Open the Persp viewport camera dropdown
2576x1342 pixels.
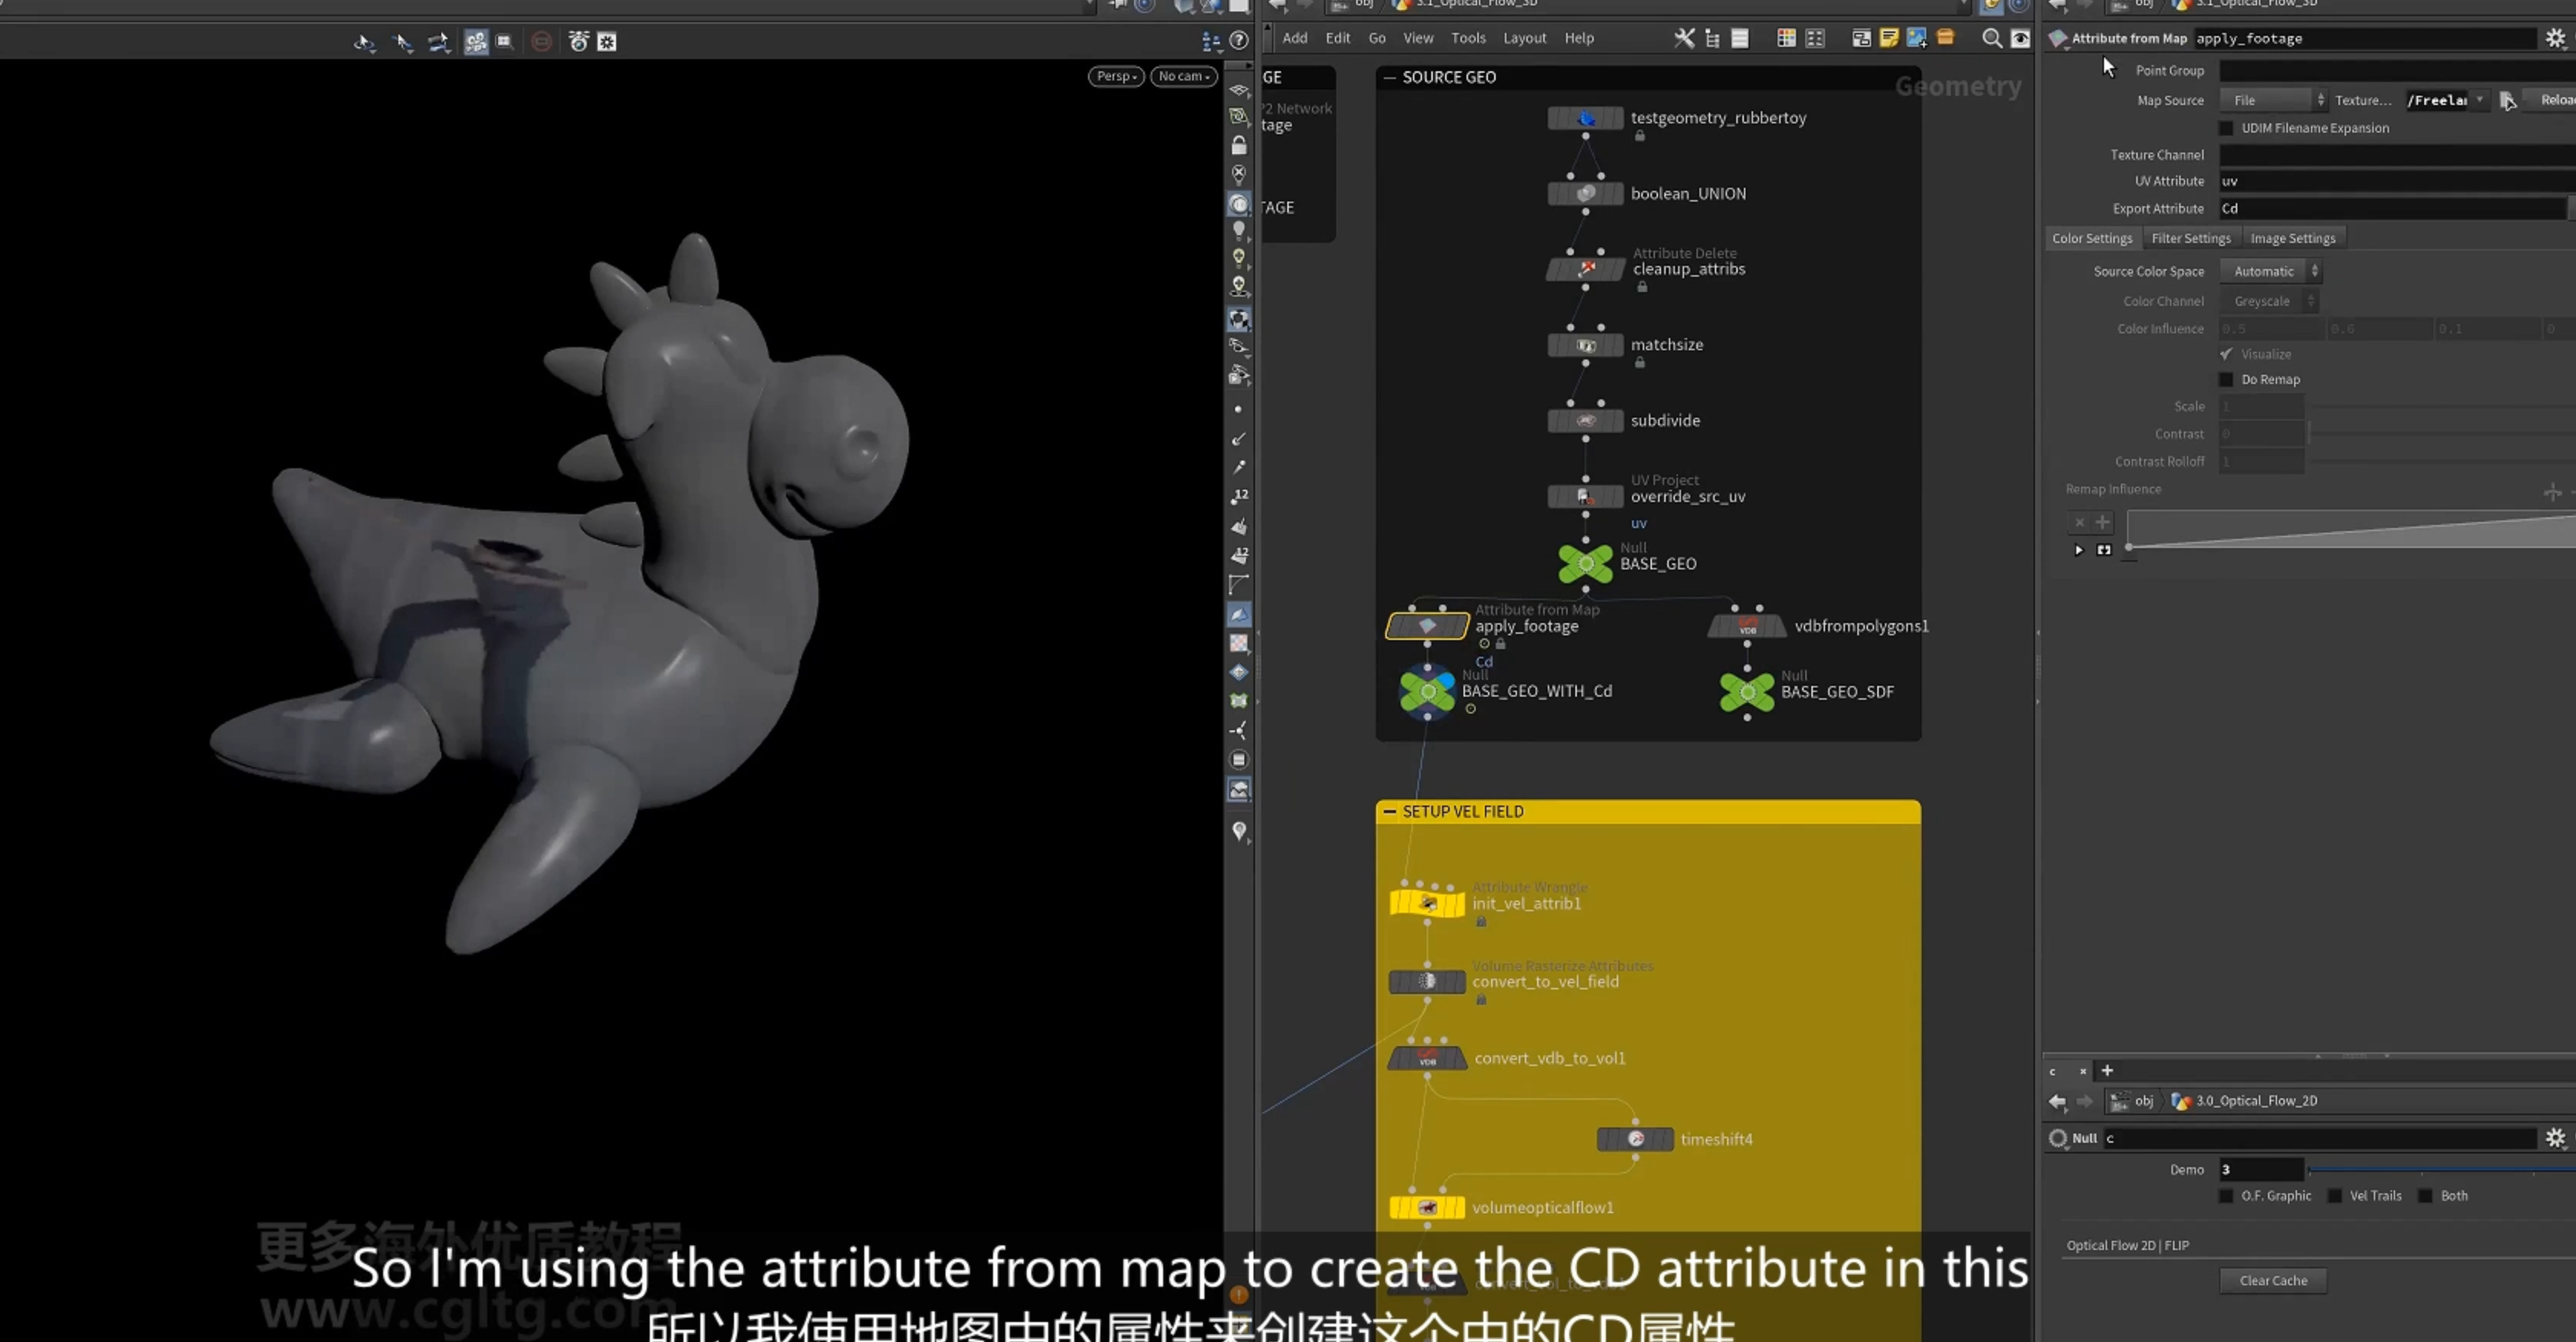pos(1116,76)
